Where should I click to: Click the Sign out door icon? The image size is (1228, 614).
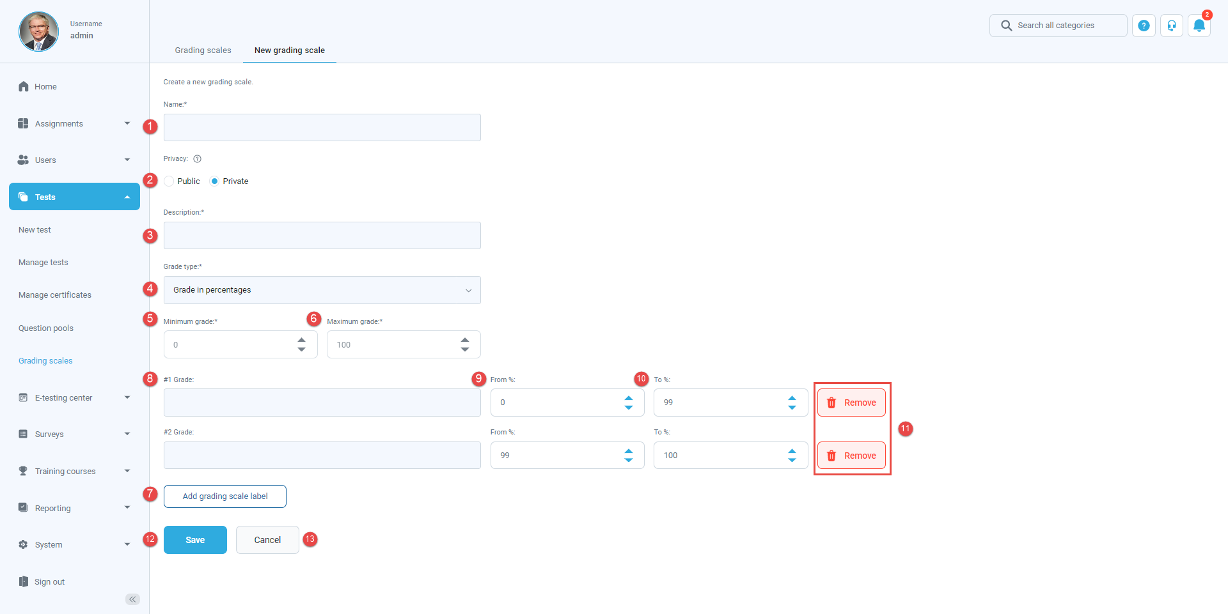tap(24, 582)
